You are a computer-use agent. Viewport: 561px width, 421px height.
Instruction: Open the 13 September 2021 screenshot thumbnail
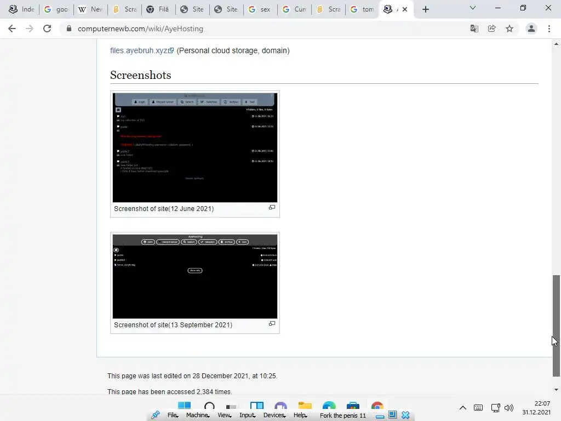pyautogui.click(x=195, y=276)
